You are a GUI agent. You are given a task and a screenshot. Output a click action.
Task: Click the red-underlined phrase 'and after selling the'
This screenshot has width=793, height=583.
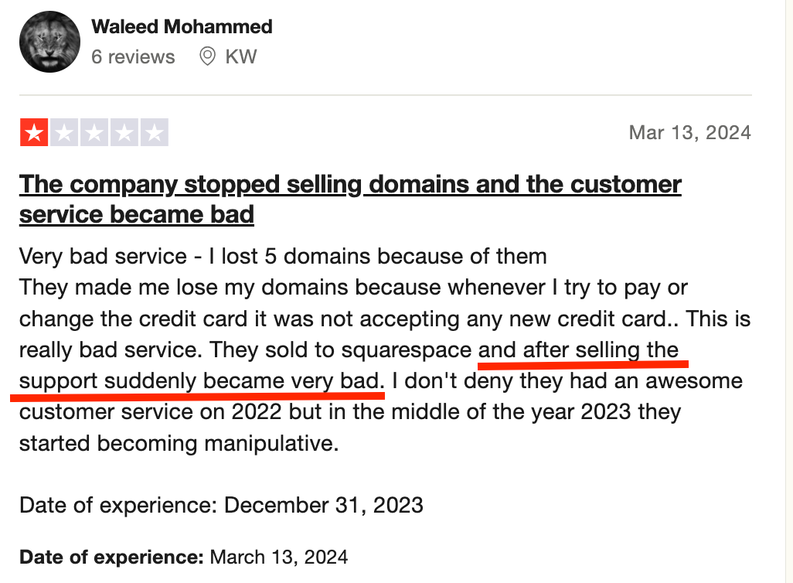click(x=578, y=349)
